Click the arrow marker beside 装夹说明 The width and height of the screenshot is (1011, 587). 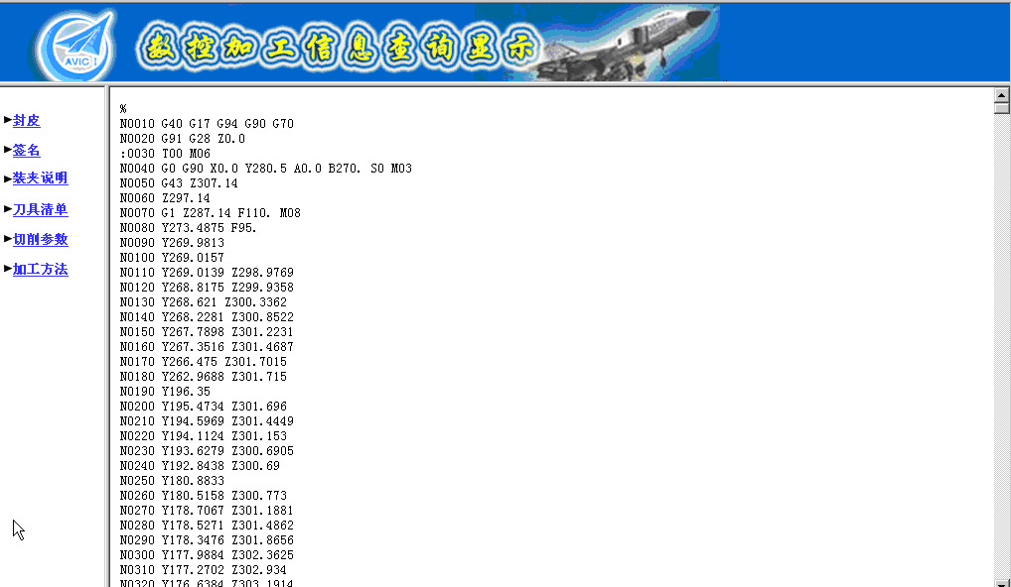(x=8, y=178)
